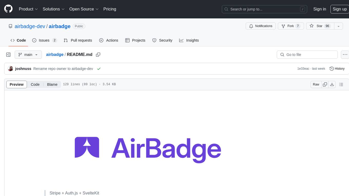349x196 pixels.
Task: Copy raw file contents icon
Action: tap(325, 84)
